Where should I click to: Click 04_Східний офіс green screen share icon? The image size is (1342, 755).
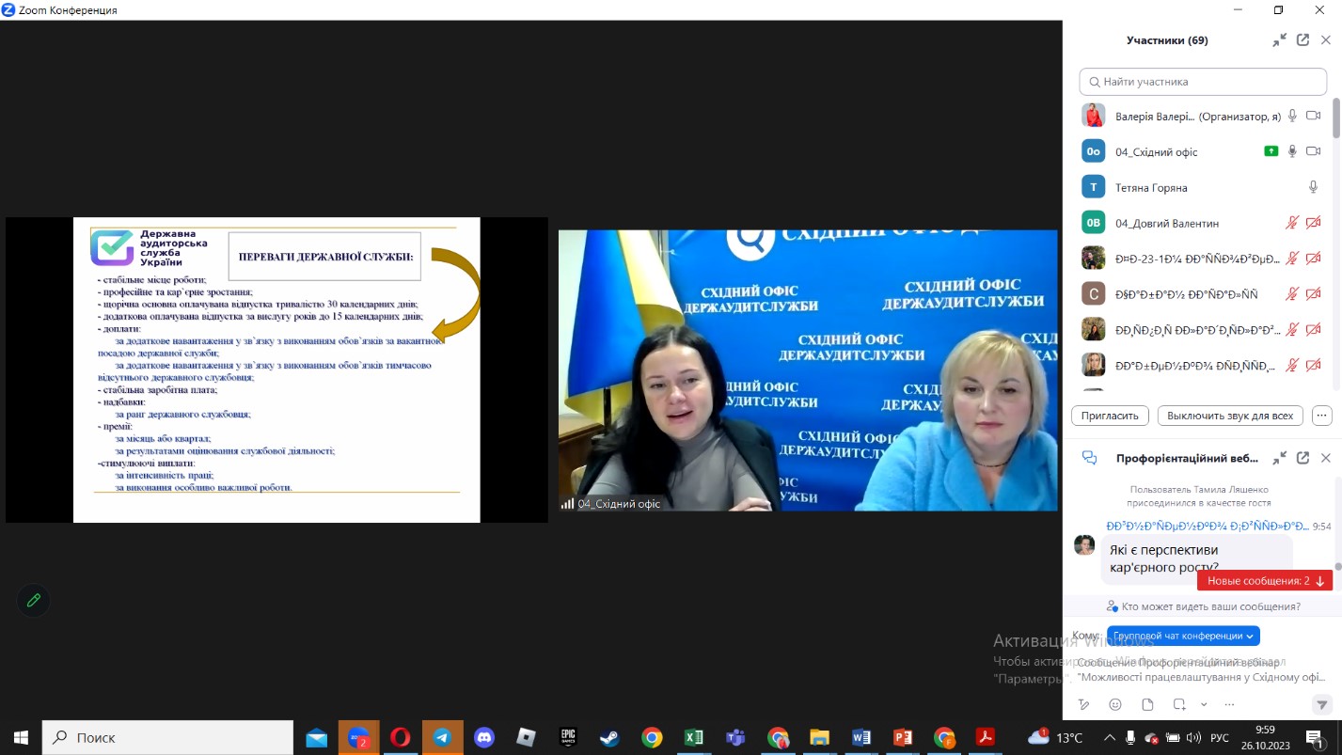(1271, 151)
